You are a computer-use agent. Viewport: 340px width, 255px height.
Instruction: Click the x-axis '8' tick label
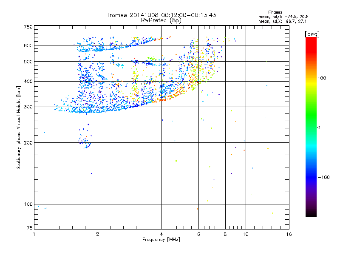pos(225,234)
